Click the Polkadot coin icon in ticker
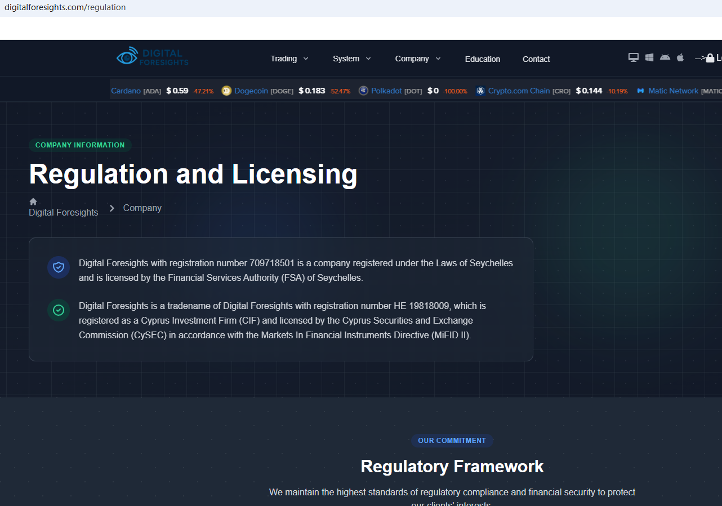 point(363,91)
